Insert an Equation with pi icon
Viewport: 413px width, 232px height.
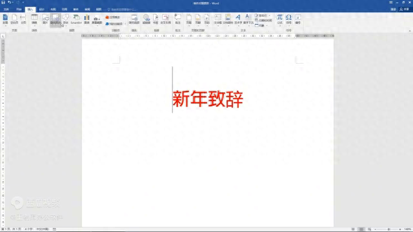coord(279,19)
